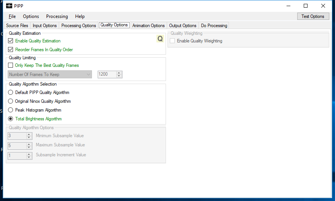Decrement Maximum Subsample Value spinner
Screen dimensions: 335x201
pyautogui.click(x=29, y=147)
